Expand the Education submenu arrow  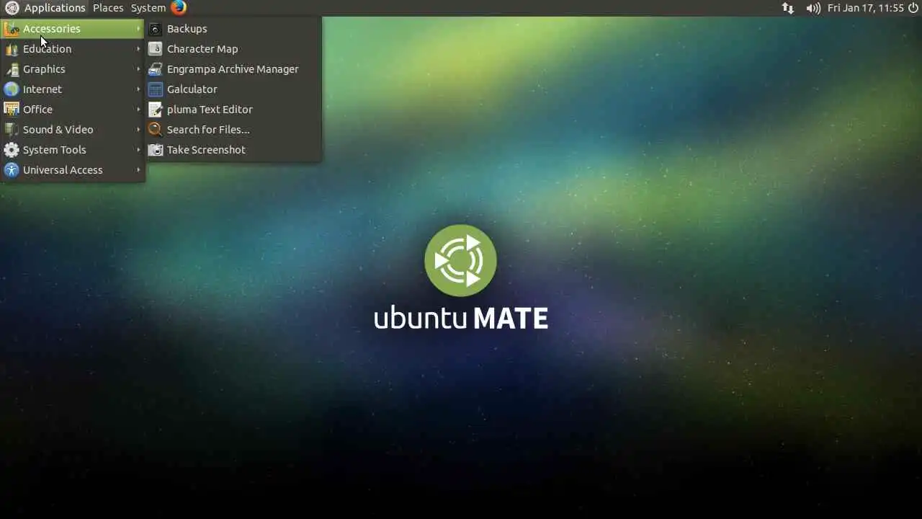(138, 49)
